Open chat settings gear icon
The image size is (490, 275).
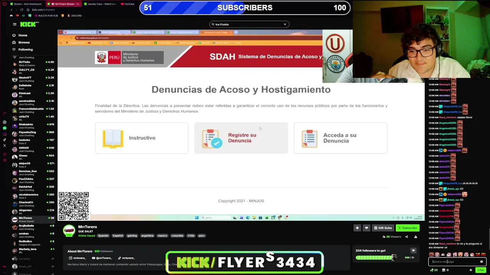(471, 270)
